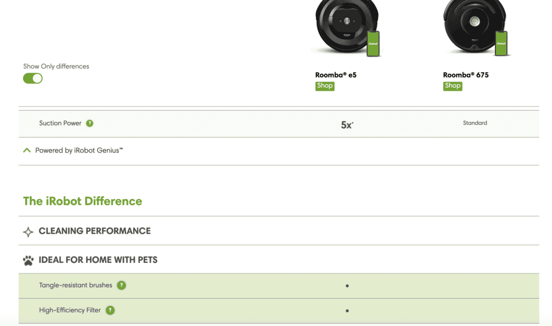Screen dimensions: 552x326
Task: Click the Roomba e5 product name
Action: click(336, 75)
